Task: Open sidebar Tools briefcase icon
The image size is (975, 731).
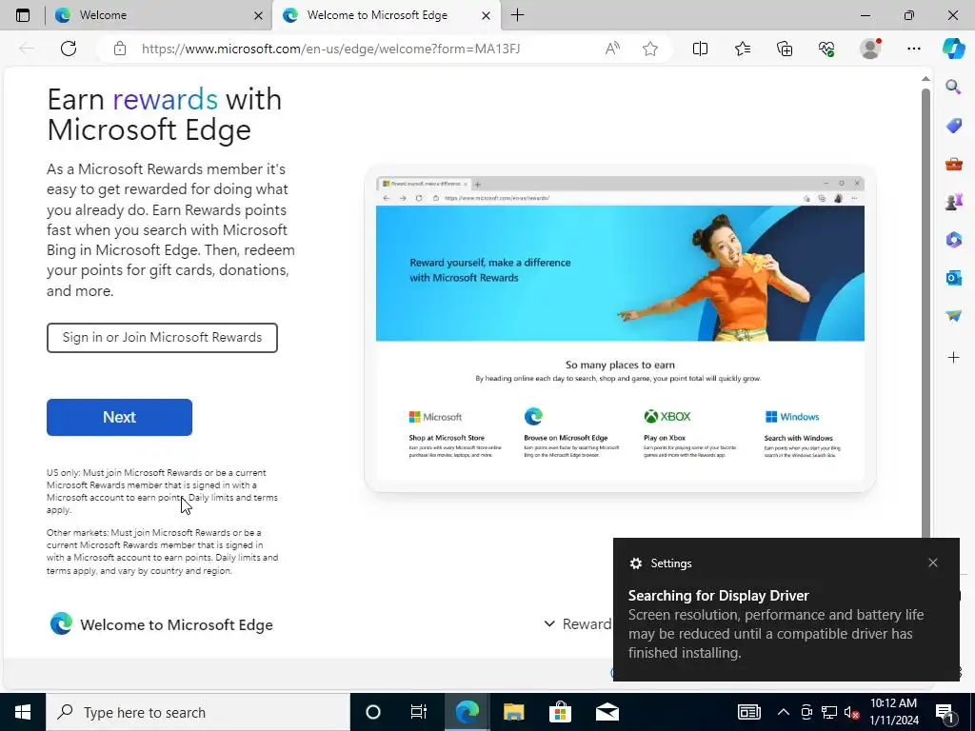Action: pyautogui.click(x=954, y=164)
